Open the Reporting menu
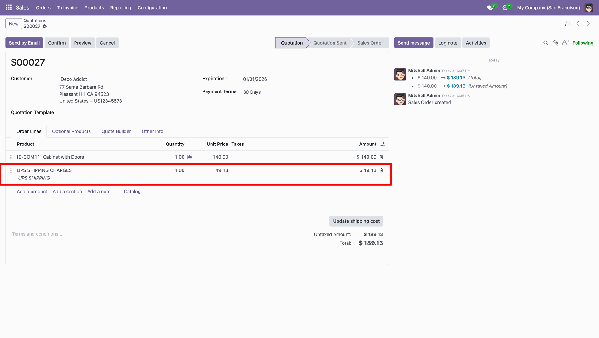The image size is (599, 338). click(x=120, y=8)
